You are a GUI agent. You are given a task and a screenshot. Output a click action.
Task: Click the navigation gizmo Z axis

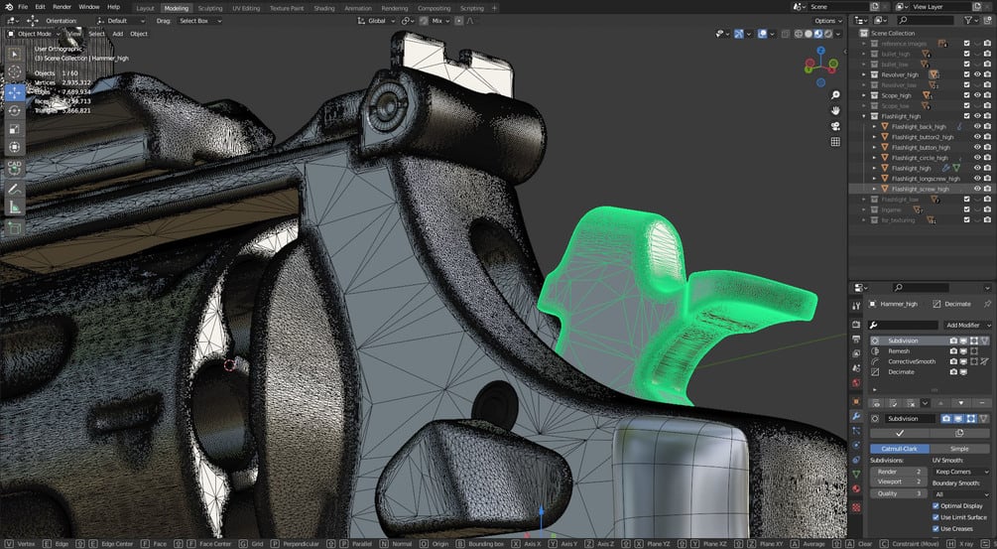coord(820,51)
